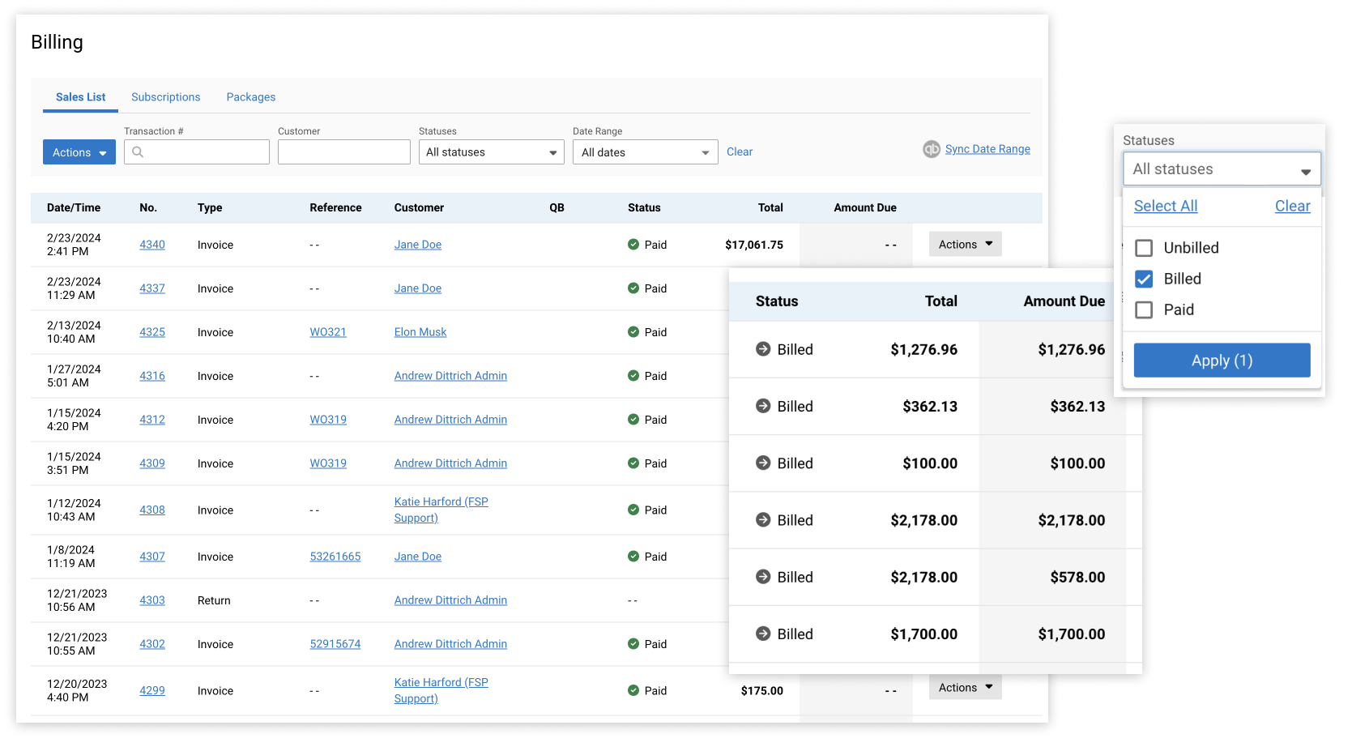
Task: Click the Billed arrow icon for $1,700.00 row
Action: 763,634
